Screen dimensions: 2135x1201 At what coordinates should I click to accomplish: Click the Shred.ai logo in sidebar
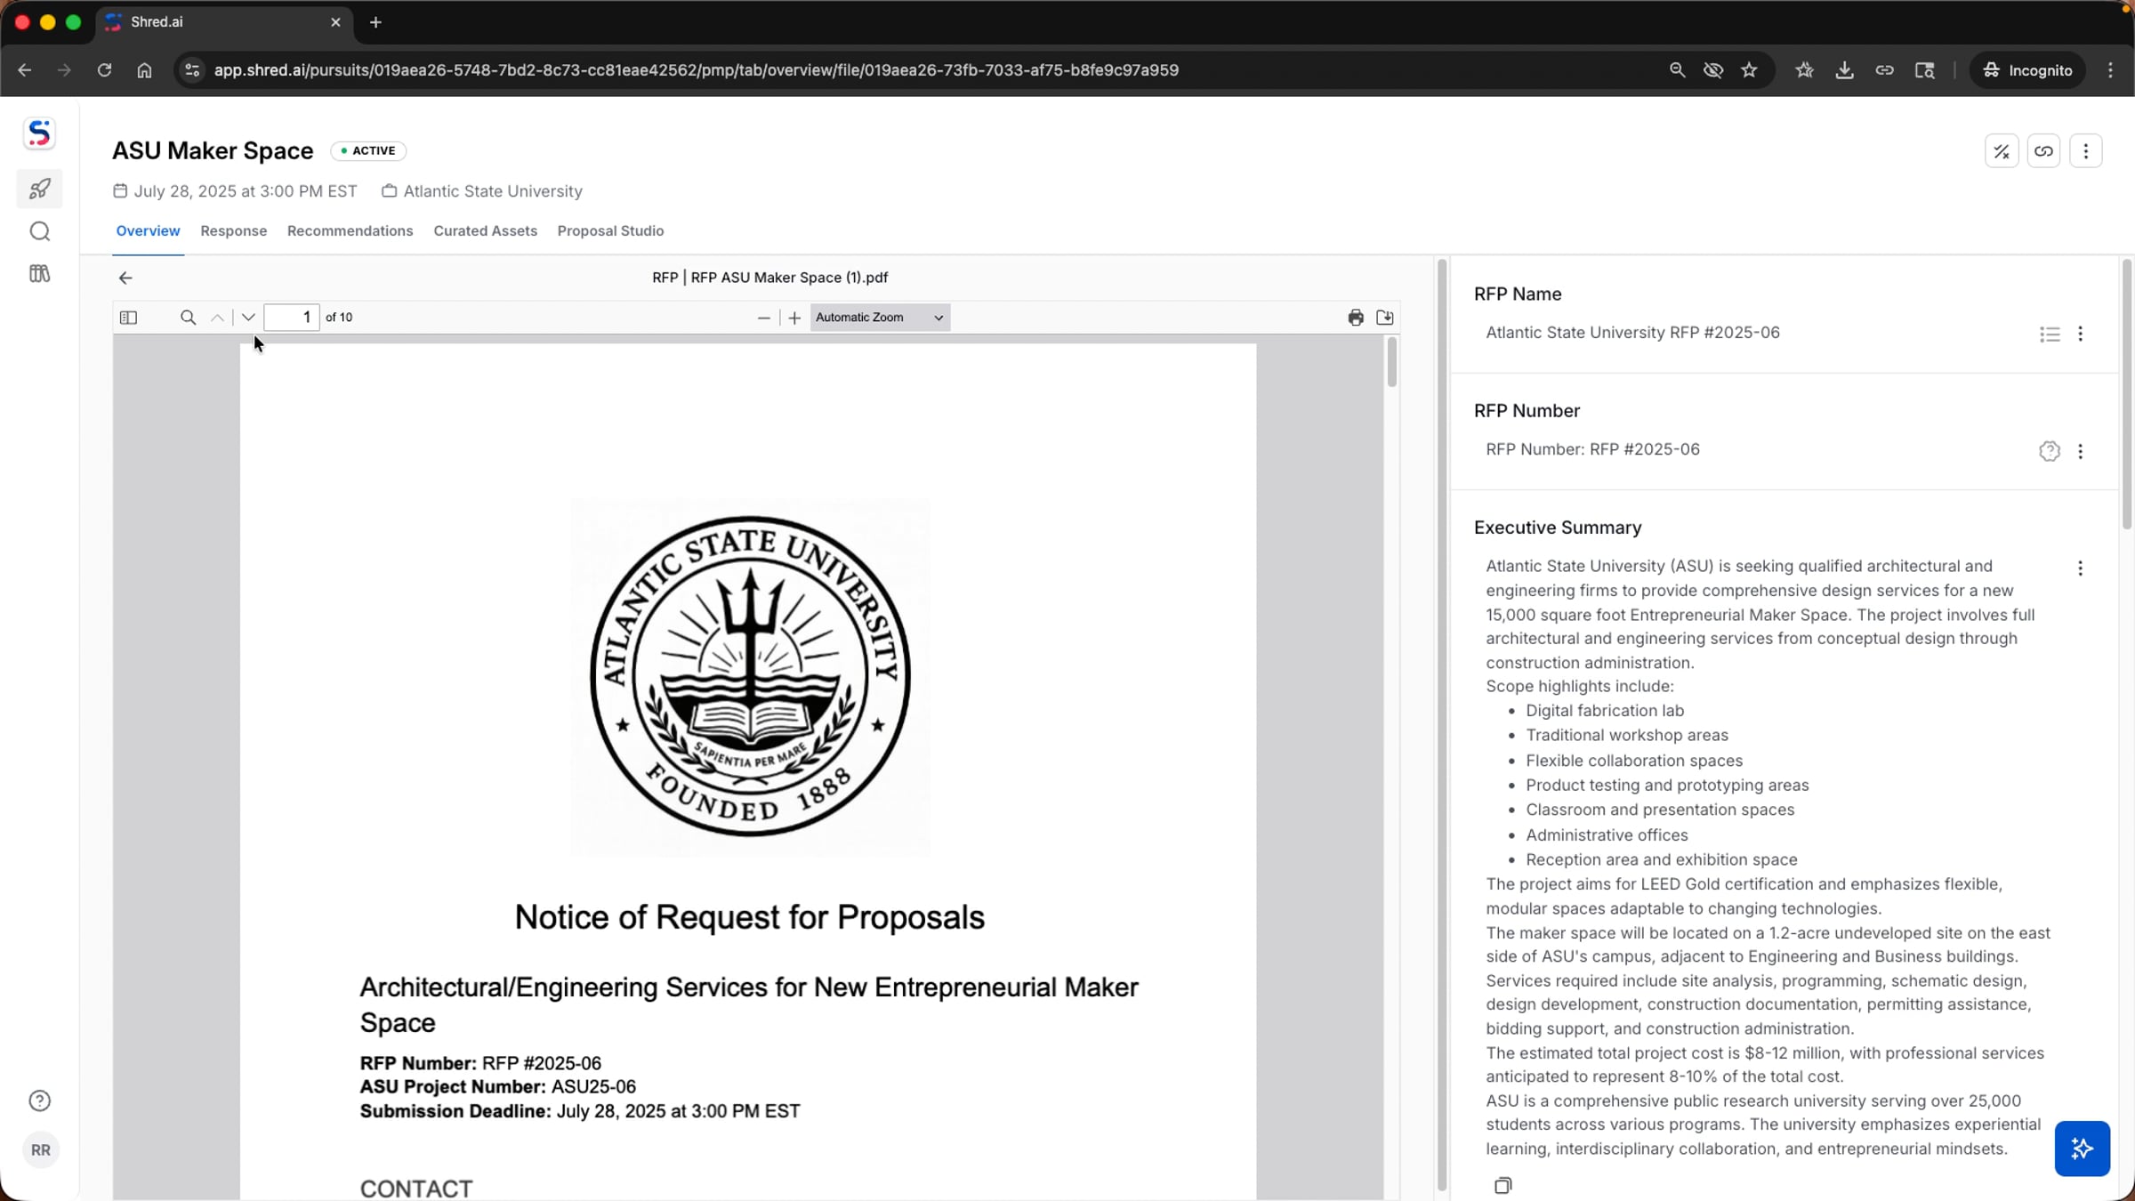click(39, 133)
